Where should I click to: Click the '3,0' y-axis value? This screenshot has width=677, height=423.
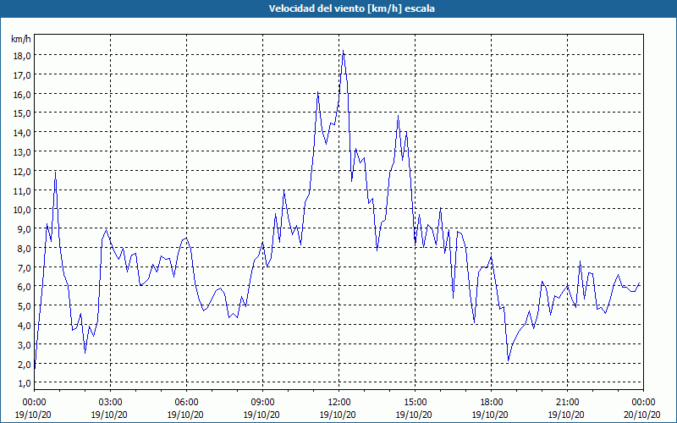point(25,345)
